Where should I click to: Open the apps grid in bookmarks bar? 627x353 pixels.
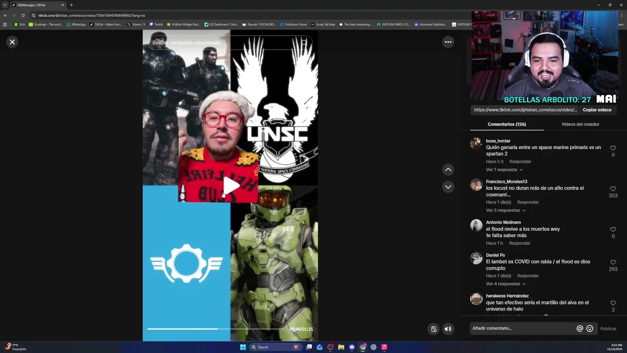(5, 24)
